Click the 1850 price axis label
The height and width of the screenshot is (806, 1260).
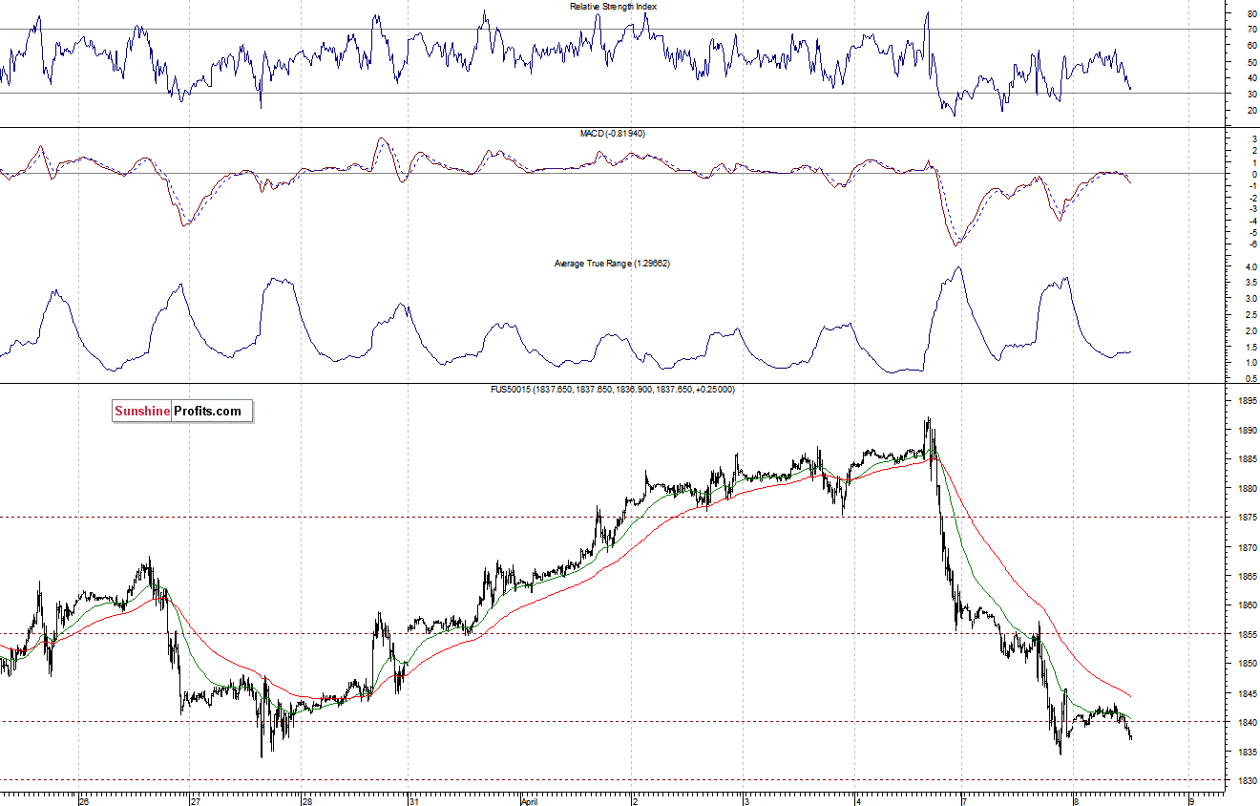click(x=1248, y=664)
